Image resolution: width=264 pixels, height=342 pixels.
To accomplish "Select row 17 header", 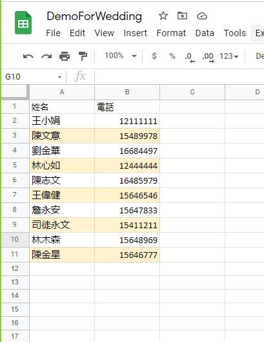I will click(x=15, y=336).
